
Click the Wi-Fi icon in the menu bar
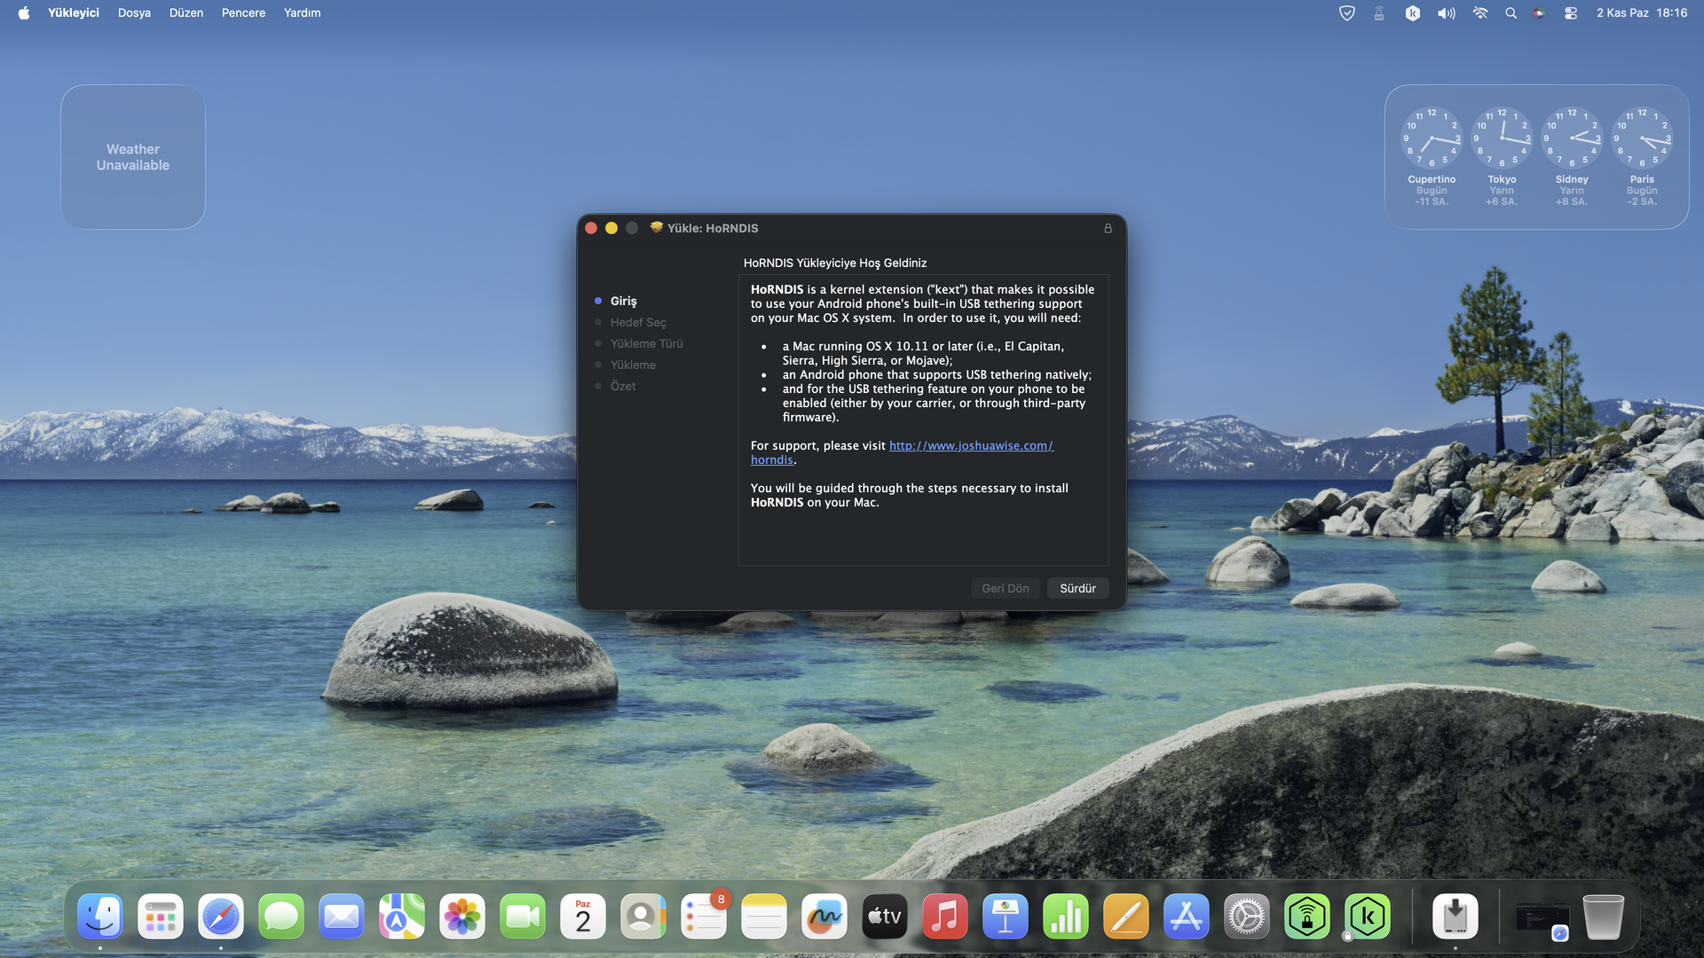click(x=1479, y=12)
